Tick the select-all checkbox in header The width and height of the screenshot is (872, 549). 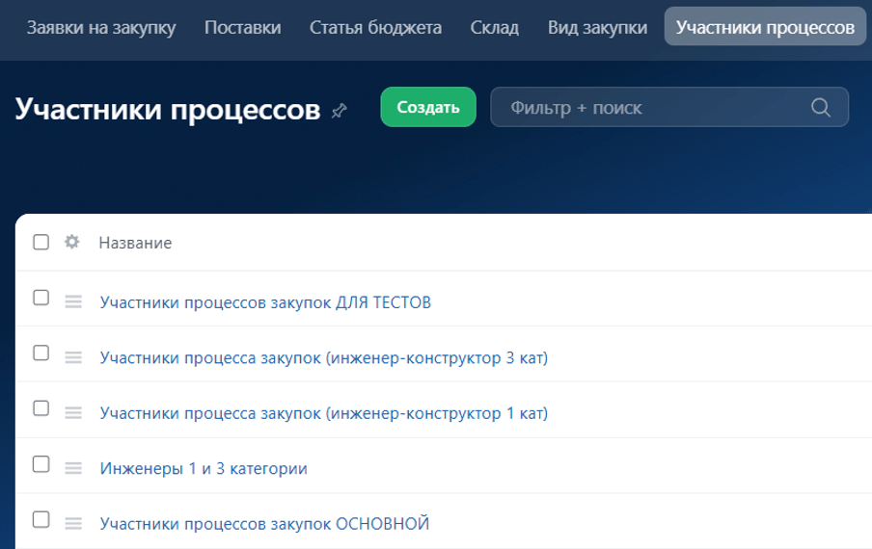click(x=41, y=242)
